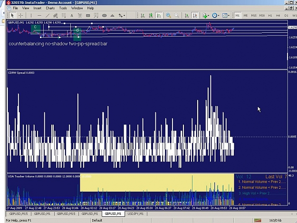Pick the vertical line drawing tool
297x223 pixels.
point(31,16)
